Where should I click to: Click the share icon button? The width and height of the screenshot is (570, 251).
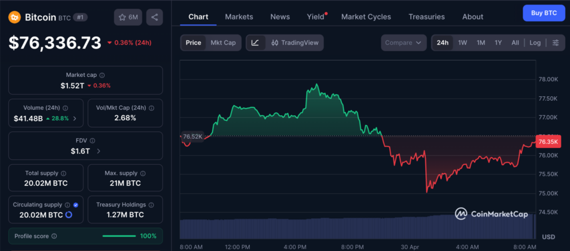pos(154,17)
